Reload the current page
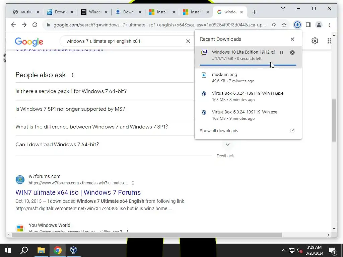Viewport: 343px width, 257px height. point(35,25)
